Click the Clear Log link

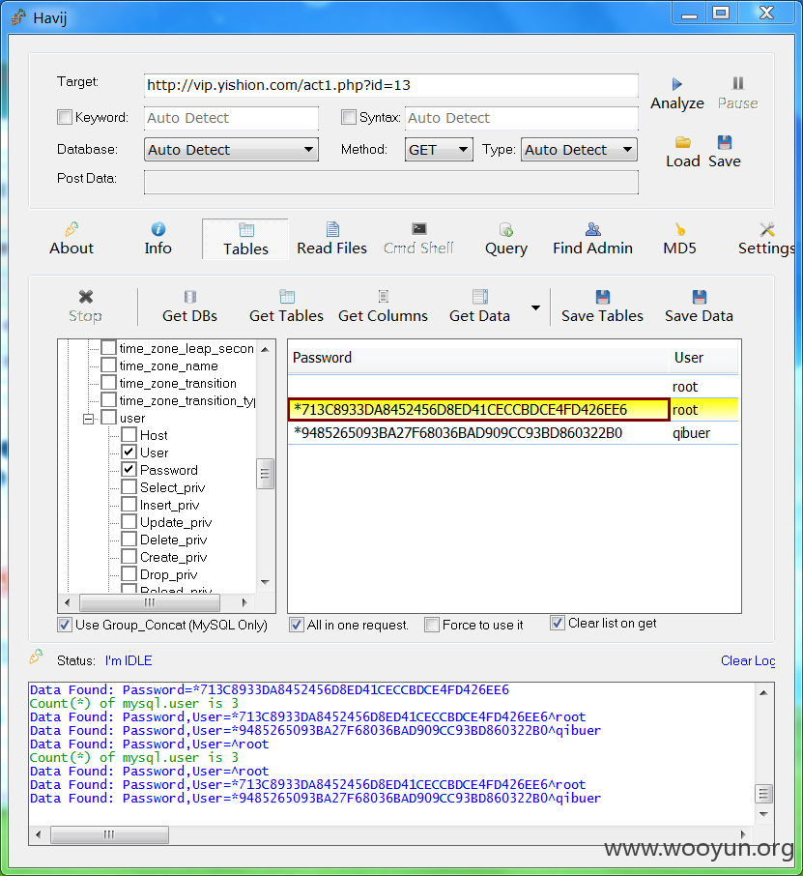tap(748, 660)
